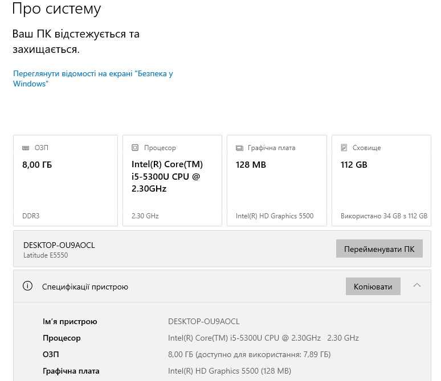Click the Процесор CPU icon
The width and height of the screenshot is (441, 381).
(x=135, y=147)
